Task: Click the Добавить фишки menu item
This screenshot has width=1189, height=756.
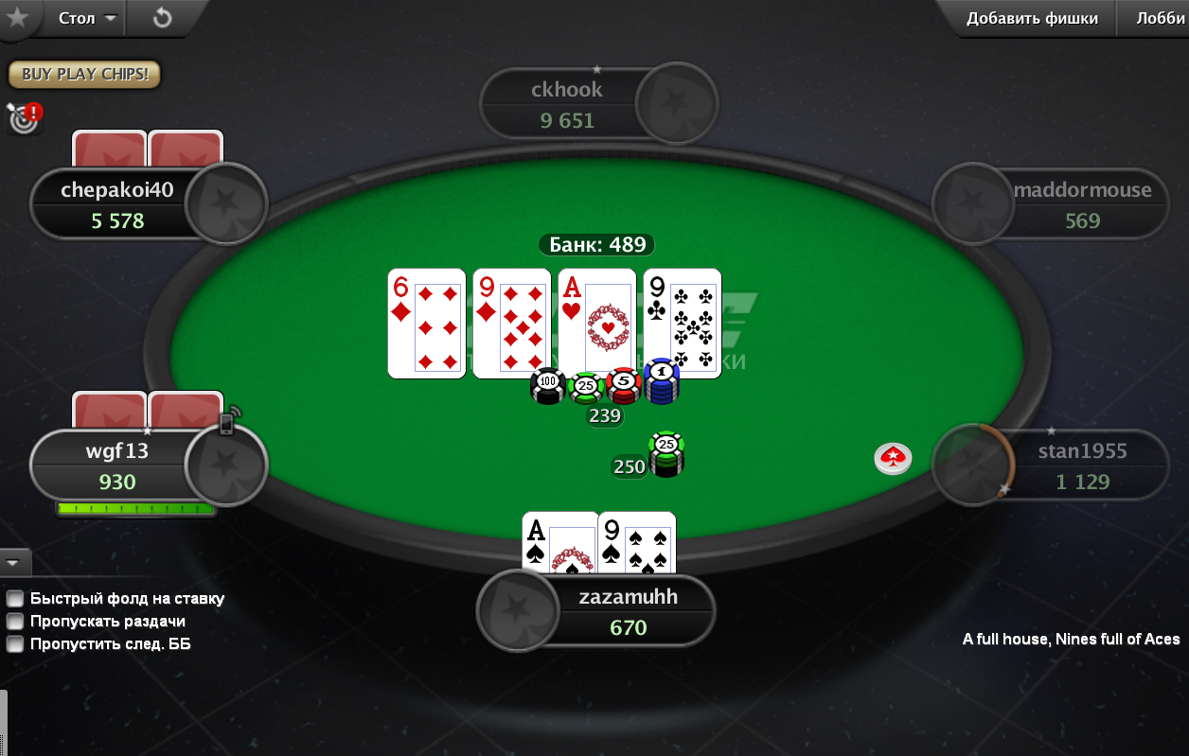Action: tap(1032, 18)
